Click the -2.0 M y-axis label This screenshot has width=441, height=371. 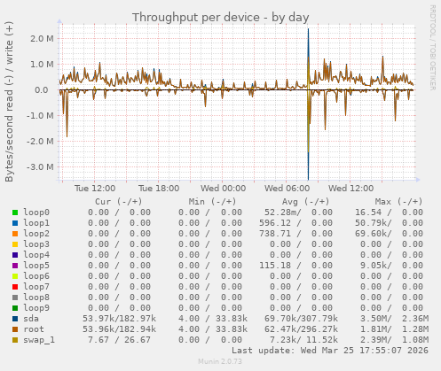pyautogui.click(x=40, y=142)
